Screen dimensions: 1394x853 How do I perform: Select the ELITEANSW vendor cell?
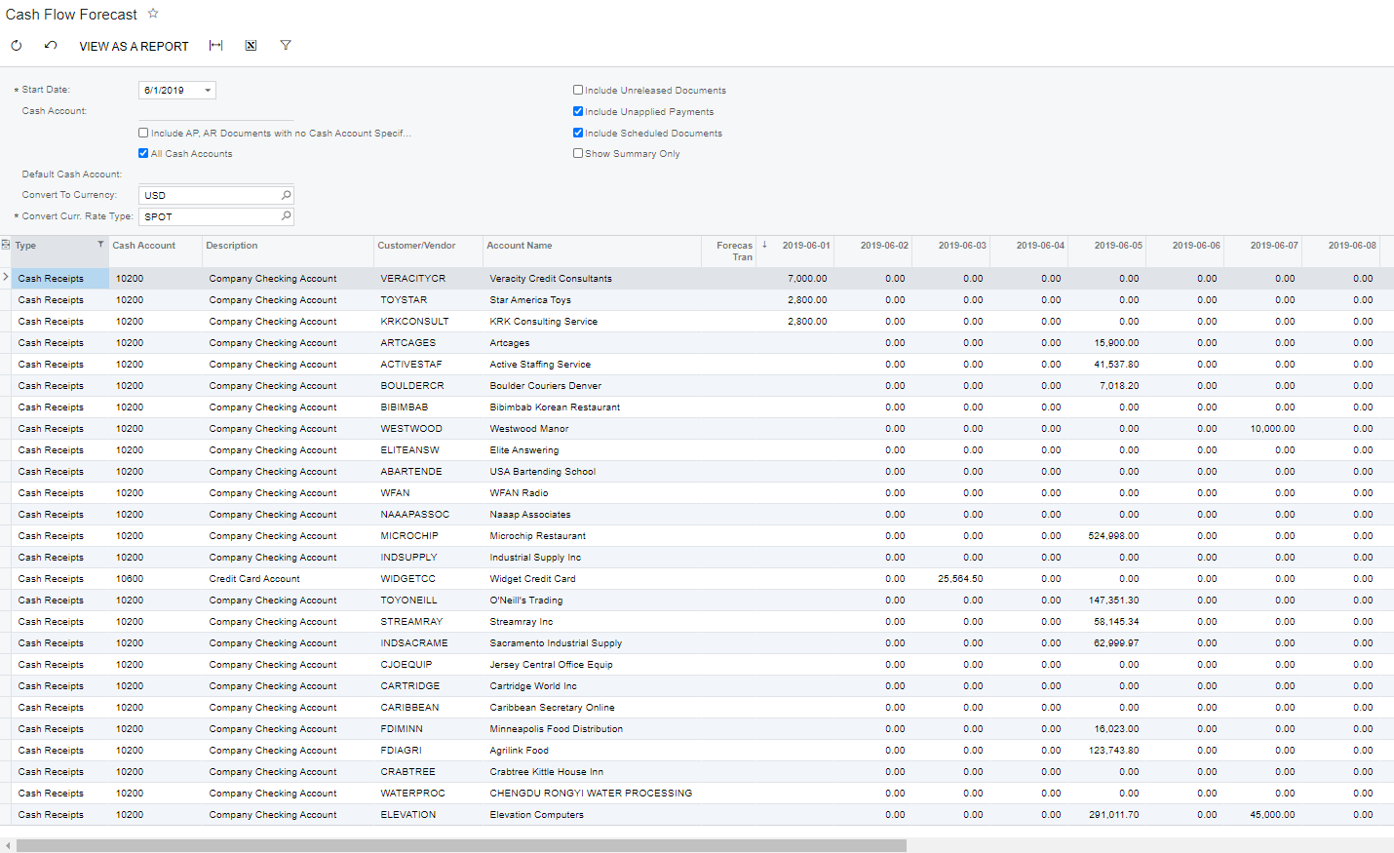429,450
